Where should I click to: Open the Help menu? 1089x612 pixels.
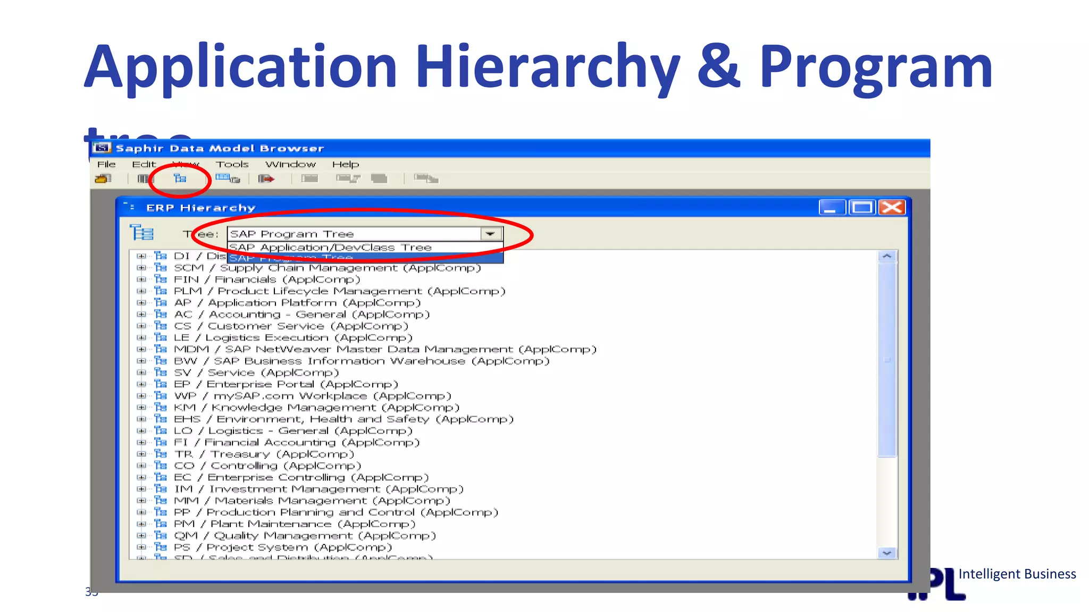(346, 164)
